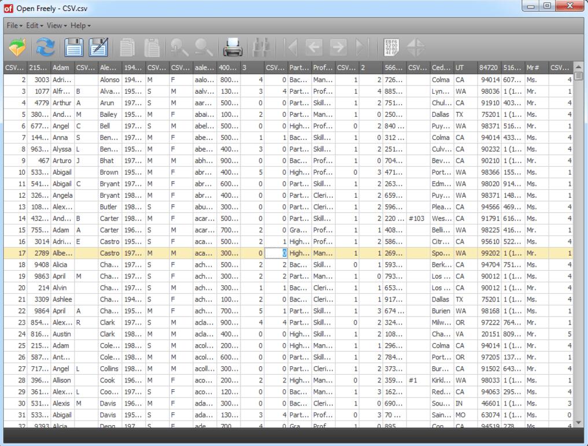Click the Print icon in toolbar
Screen dimensions: 588x446
(x=232, y=47)
